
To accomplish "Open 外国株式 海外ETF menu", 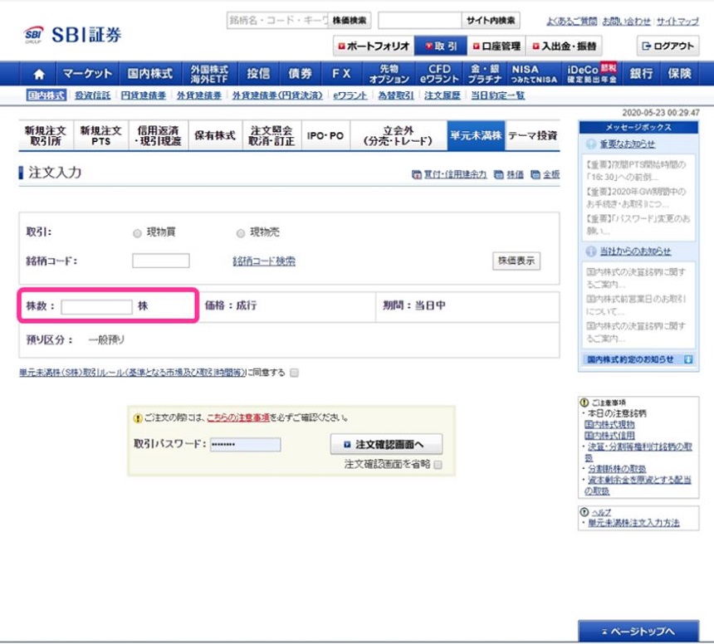I will 209,74.
